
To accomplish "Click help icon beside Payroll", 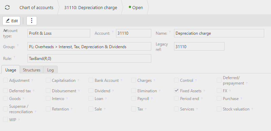I will point(152,99).
